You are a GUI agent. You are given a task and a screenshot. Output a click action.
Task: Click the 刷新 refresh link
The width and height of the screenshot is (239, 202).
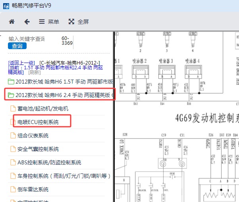(x=35, y=72)
